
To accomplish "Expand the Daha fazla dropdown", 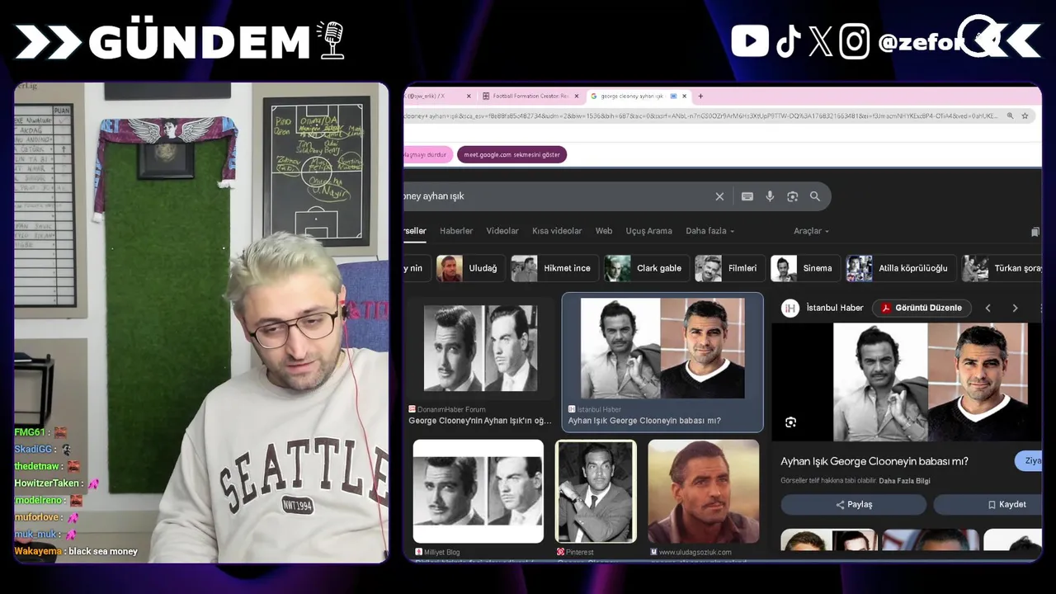I will point(709,231).
